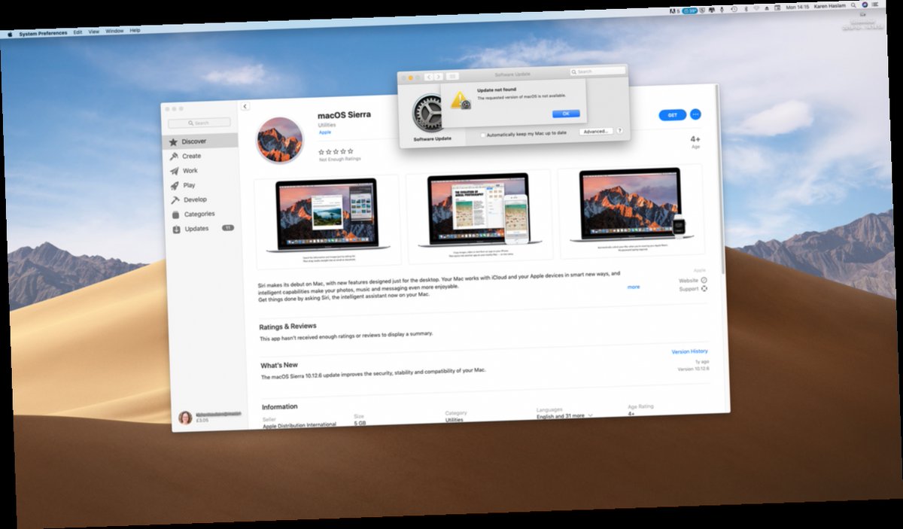Toggle Automatically keep my Mac up to date

pyautogui.click(x=483, y=134)
